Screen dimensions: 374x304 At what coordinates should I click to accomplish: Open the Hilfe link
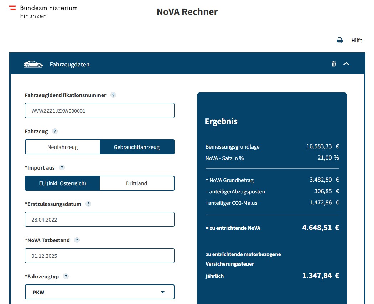point(357,41)
